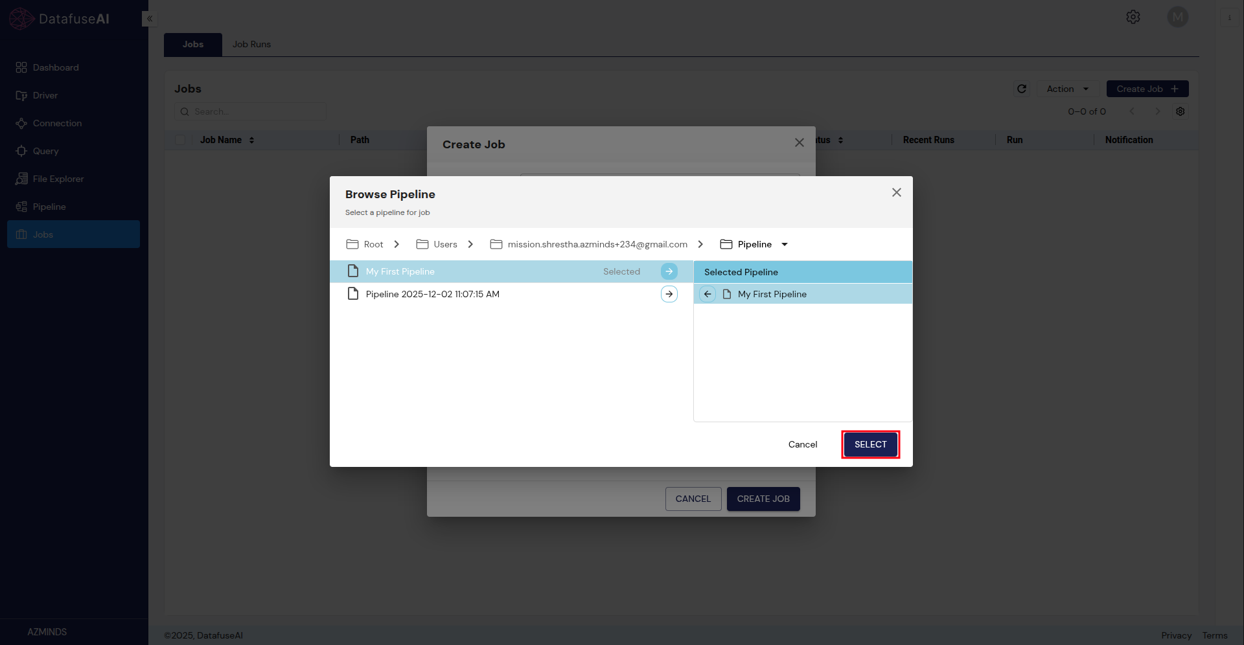Open the Action dropdown
The height and width of the screenshot is (645, 1244).
[1068, 89]
